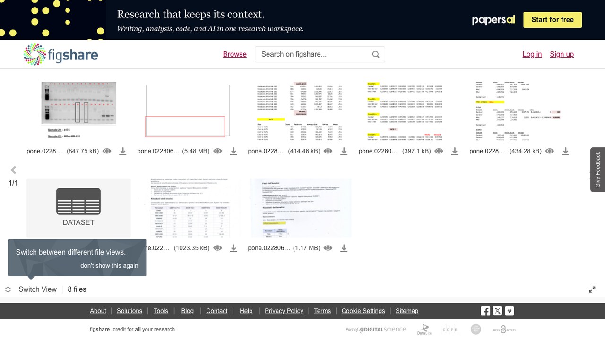The height and width of the screenshot is (340, 605).
Task: Download the 5.48 MB file
Action: click(233, 151)
